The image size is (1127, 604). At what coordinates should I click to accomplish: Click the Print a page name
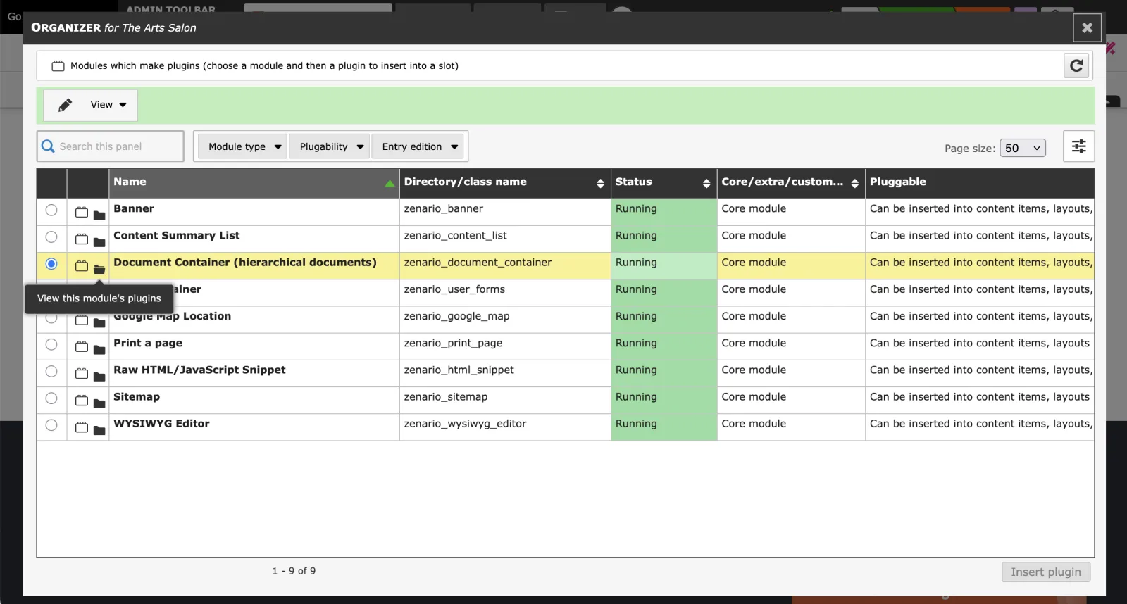(x=148, y=343)
